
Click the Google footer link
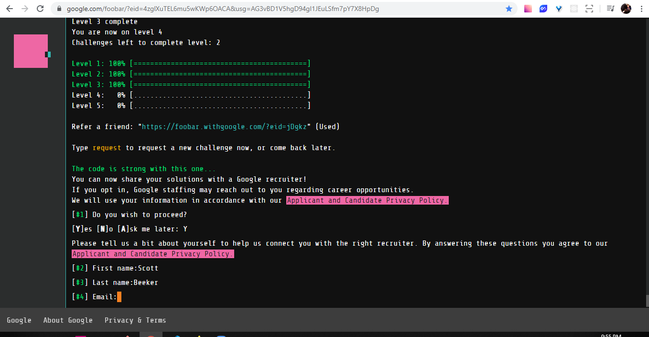19,320
